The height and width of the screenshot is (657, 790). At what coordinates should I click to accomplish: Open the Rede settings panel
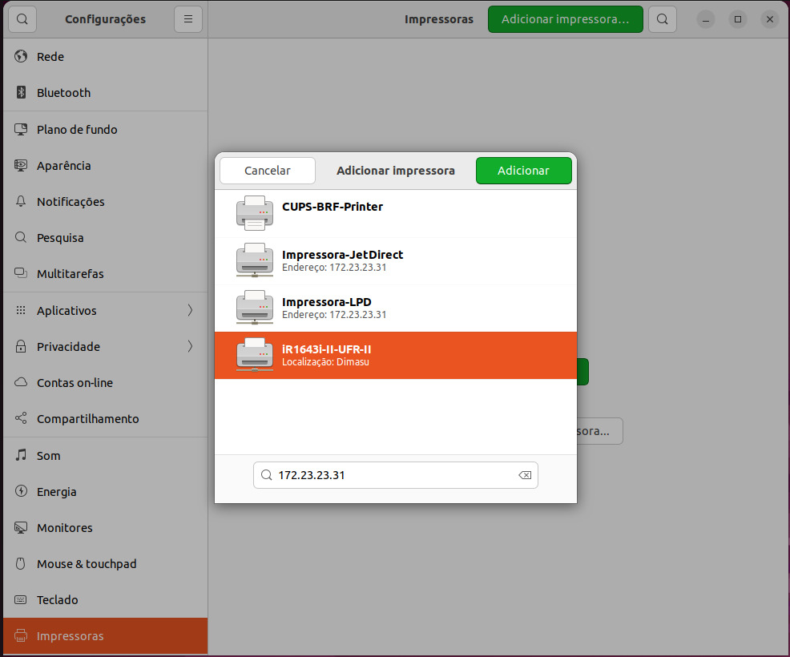50,57
